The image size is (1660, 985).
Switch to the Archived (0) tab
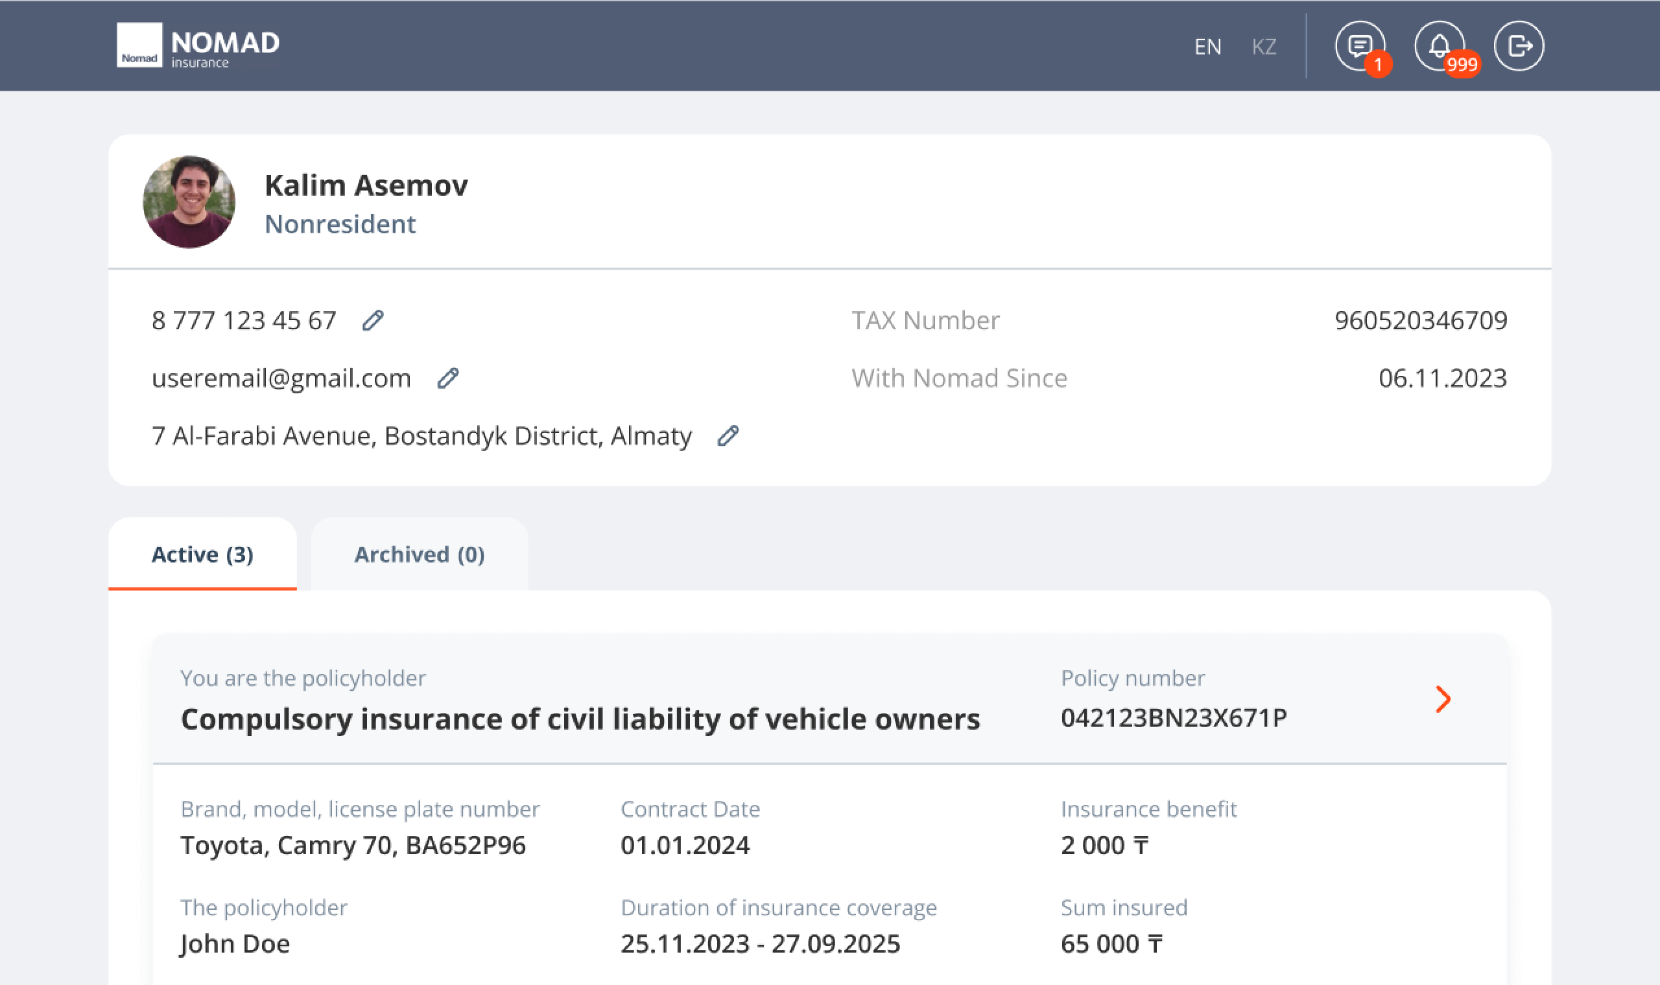419,554
